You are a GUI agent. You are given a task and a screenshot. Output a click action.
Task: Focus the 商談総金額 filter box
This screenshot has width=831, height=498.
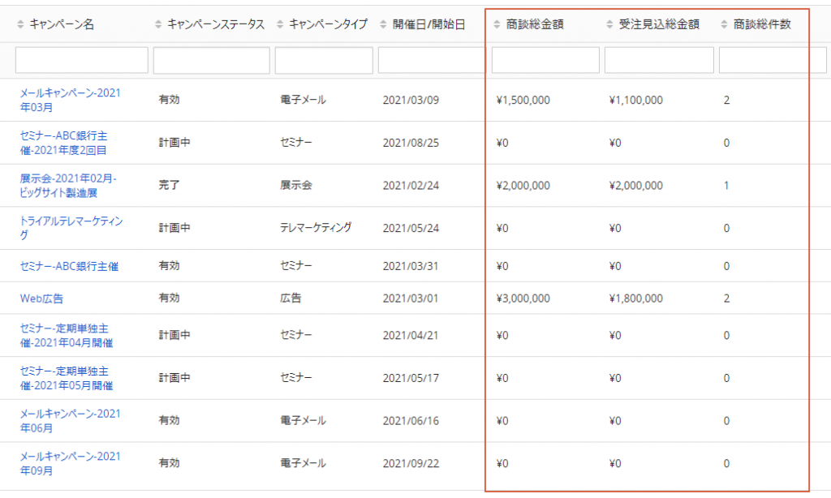pyautogui.click(x=545, y=60)
